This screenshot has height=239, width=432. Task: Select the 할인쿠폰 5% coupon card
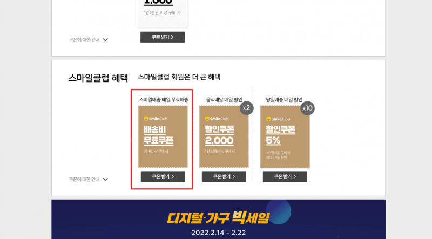[x=285, y=137]
